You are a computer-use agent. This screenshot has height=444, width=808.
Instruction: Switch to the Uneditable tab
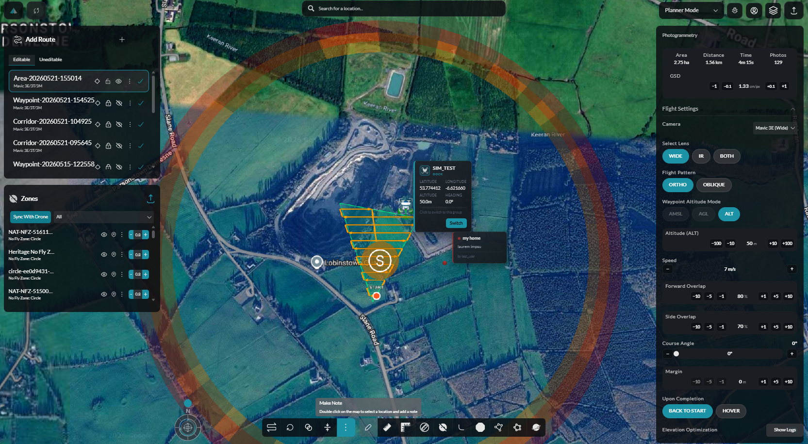[50, 60]
